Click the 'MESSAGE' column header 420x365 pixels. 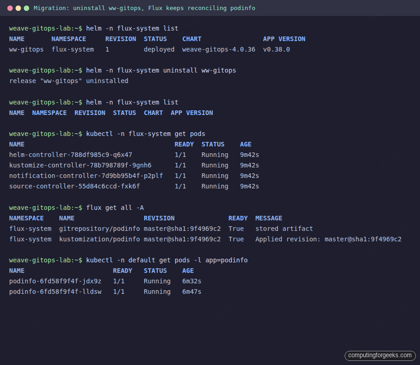(x=268, y=218)
